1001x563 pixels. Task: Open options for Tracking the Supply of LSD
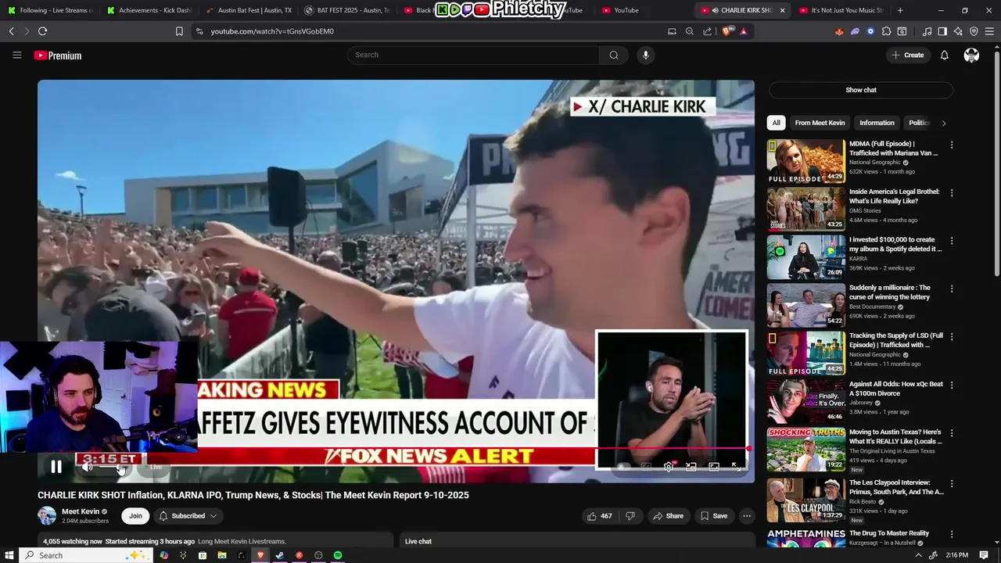[952, 336]
